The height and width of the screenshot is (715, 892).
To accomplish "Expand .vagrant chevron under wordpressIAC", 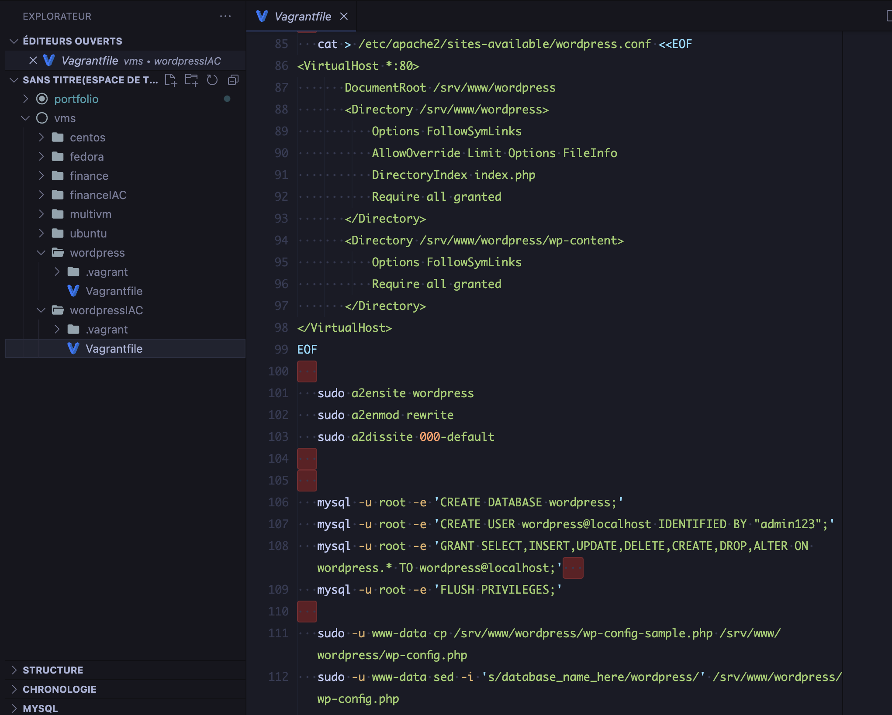I will click(57, 330).
